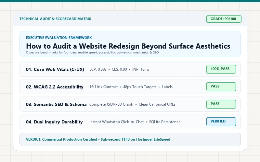Image resolution: width=260 pixels, height=162 pixels.
Task: Click the 02. WCAG 2.2 Accessibility title
Action: (x=55, y=87)
